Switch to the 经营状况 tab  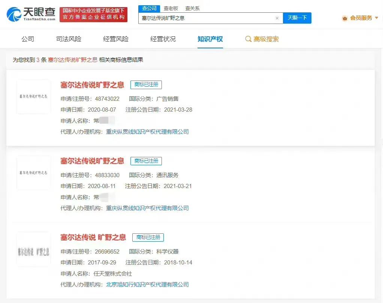tap(163, 39)
